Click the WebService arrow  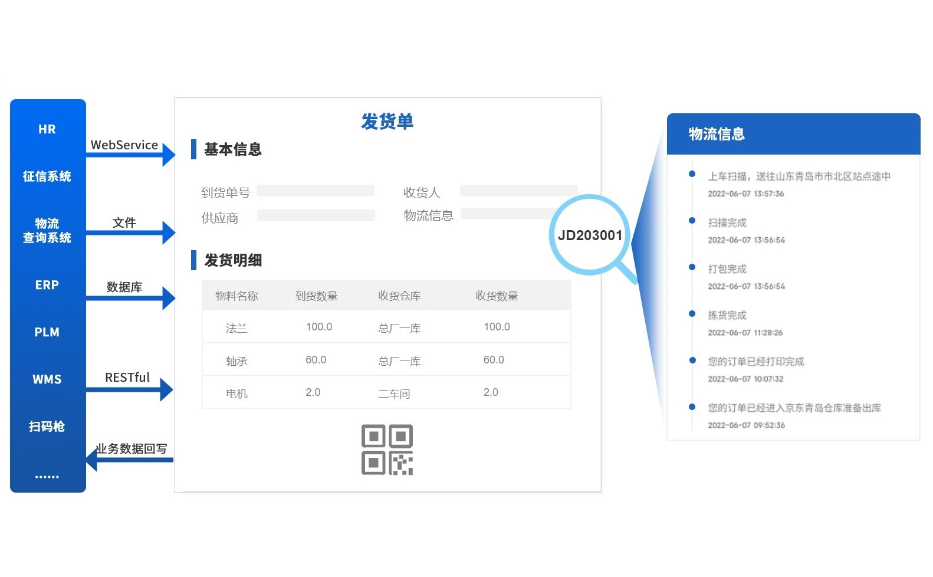click(131, 155)
